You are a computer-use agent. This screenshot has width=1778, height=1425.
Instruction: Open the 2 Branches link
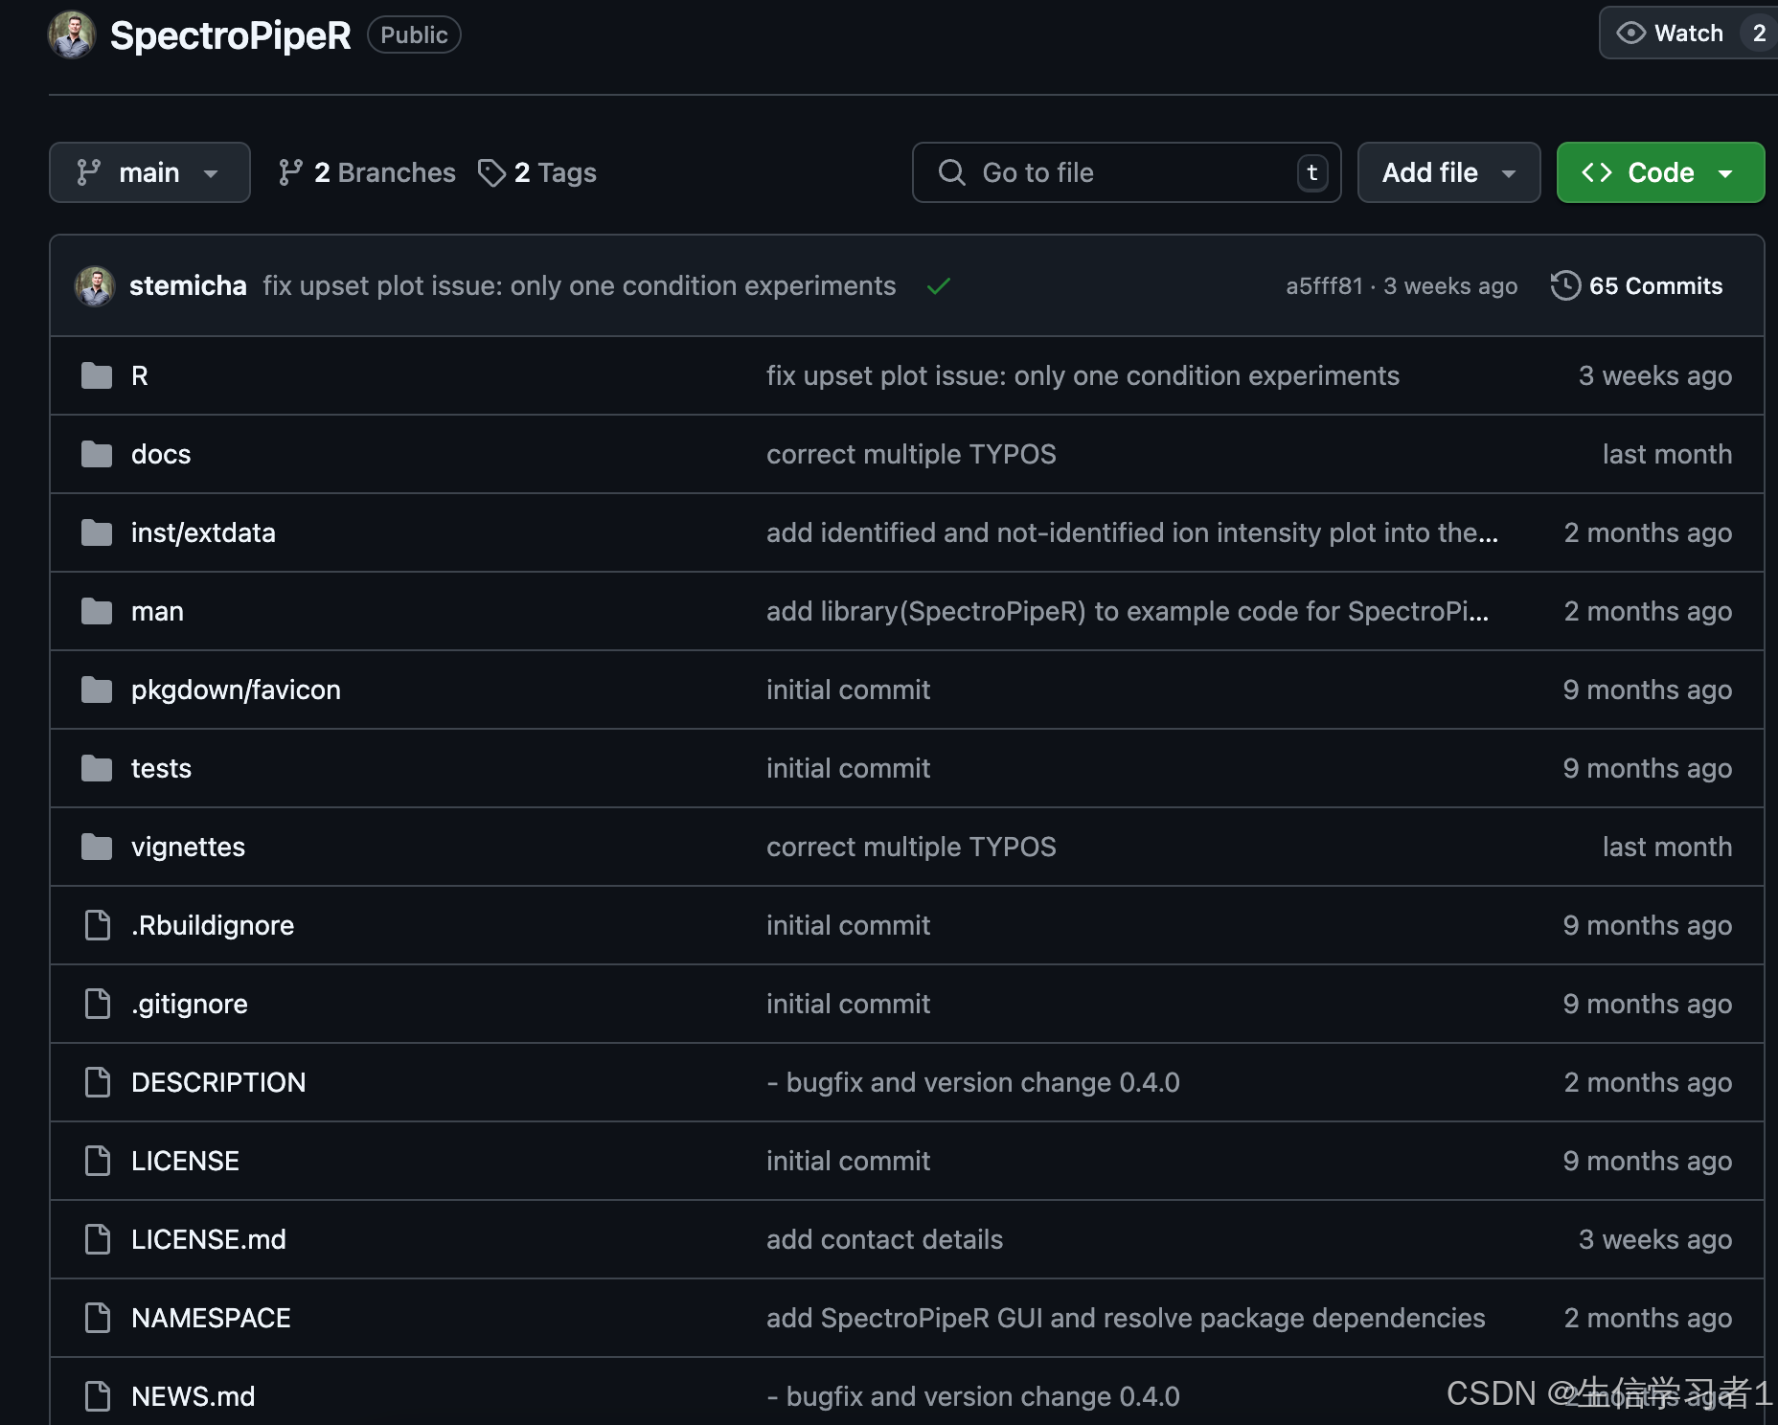pos(367,172)
